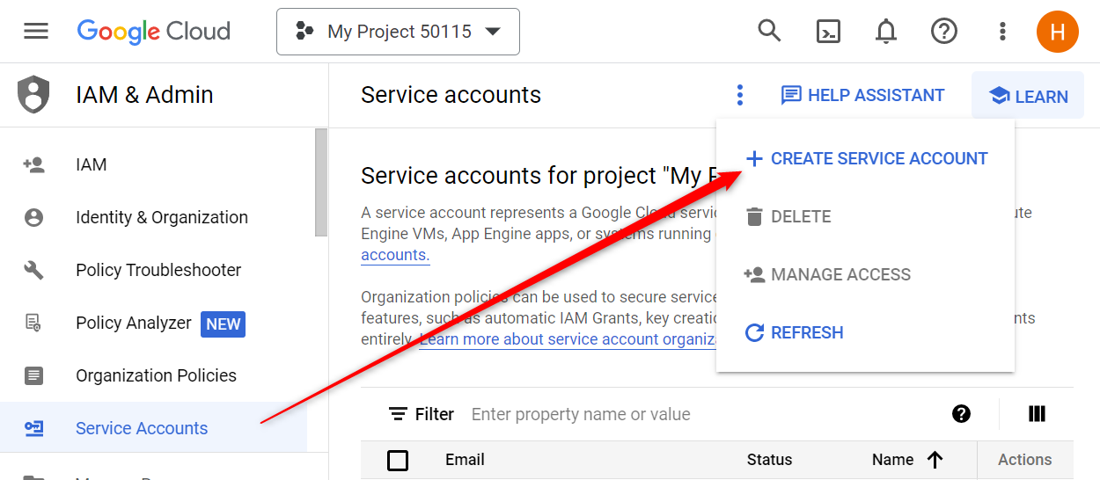
Task: Click the search magnifier icon
Action: point(769,32)
